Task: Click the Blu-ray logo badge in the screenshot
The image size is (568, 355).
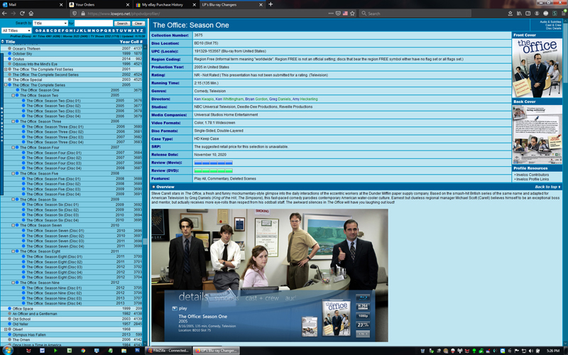Action: pyautogui.click(x=363, y=297)
